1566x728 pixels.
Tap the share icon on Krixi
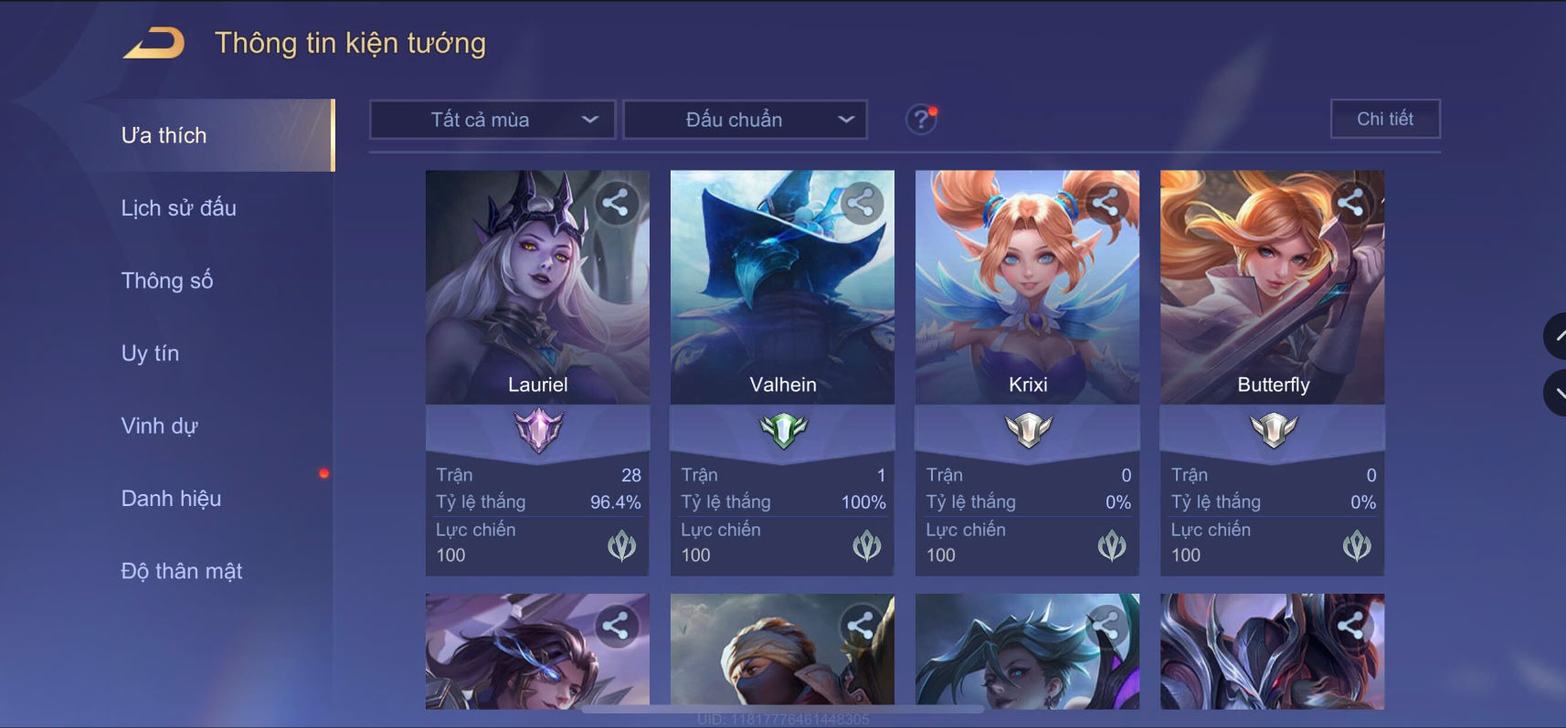point(1106,203)
